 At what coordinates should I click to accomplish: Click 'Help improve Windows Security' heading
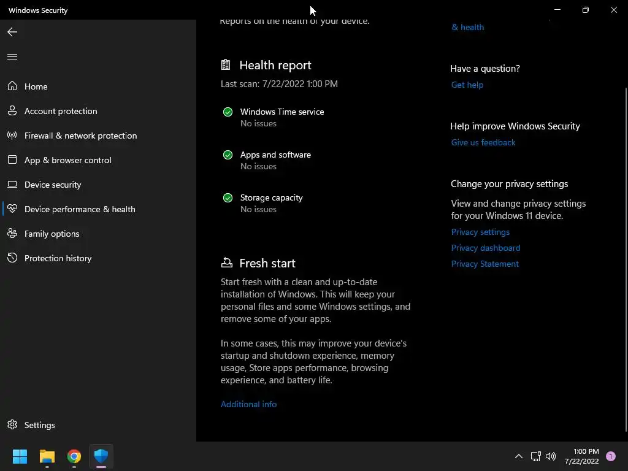pos(515,126)
